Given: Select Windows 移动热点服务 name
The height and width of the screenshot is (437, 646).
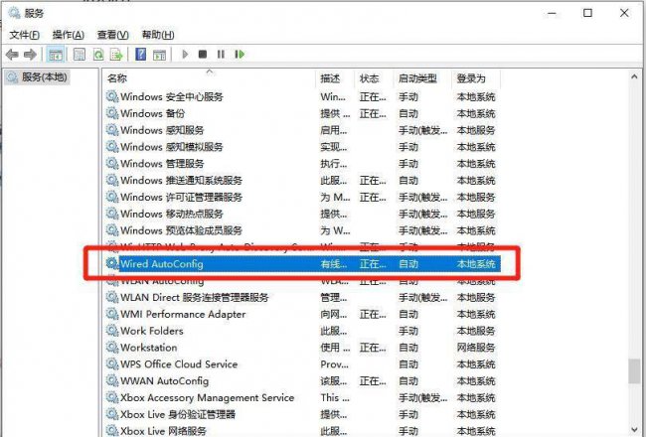Looking at the screenshot, I should (172, 214).
